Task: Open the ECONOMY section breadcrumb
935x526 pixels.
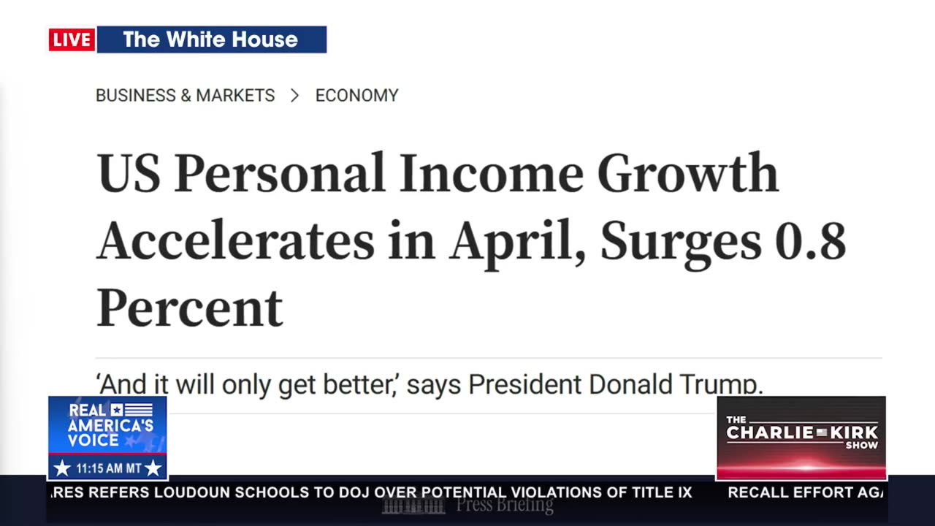Action: [356, 96]
